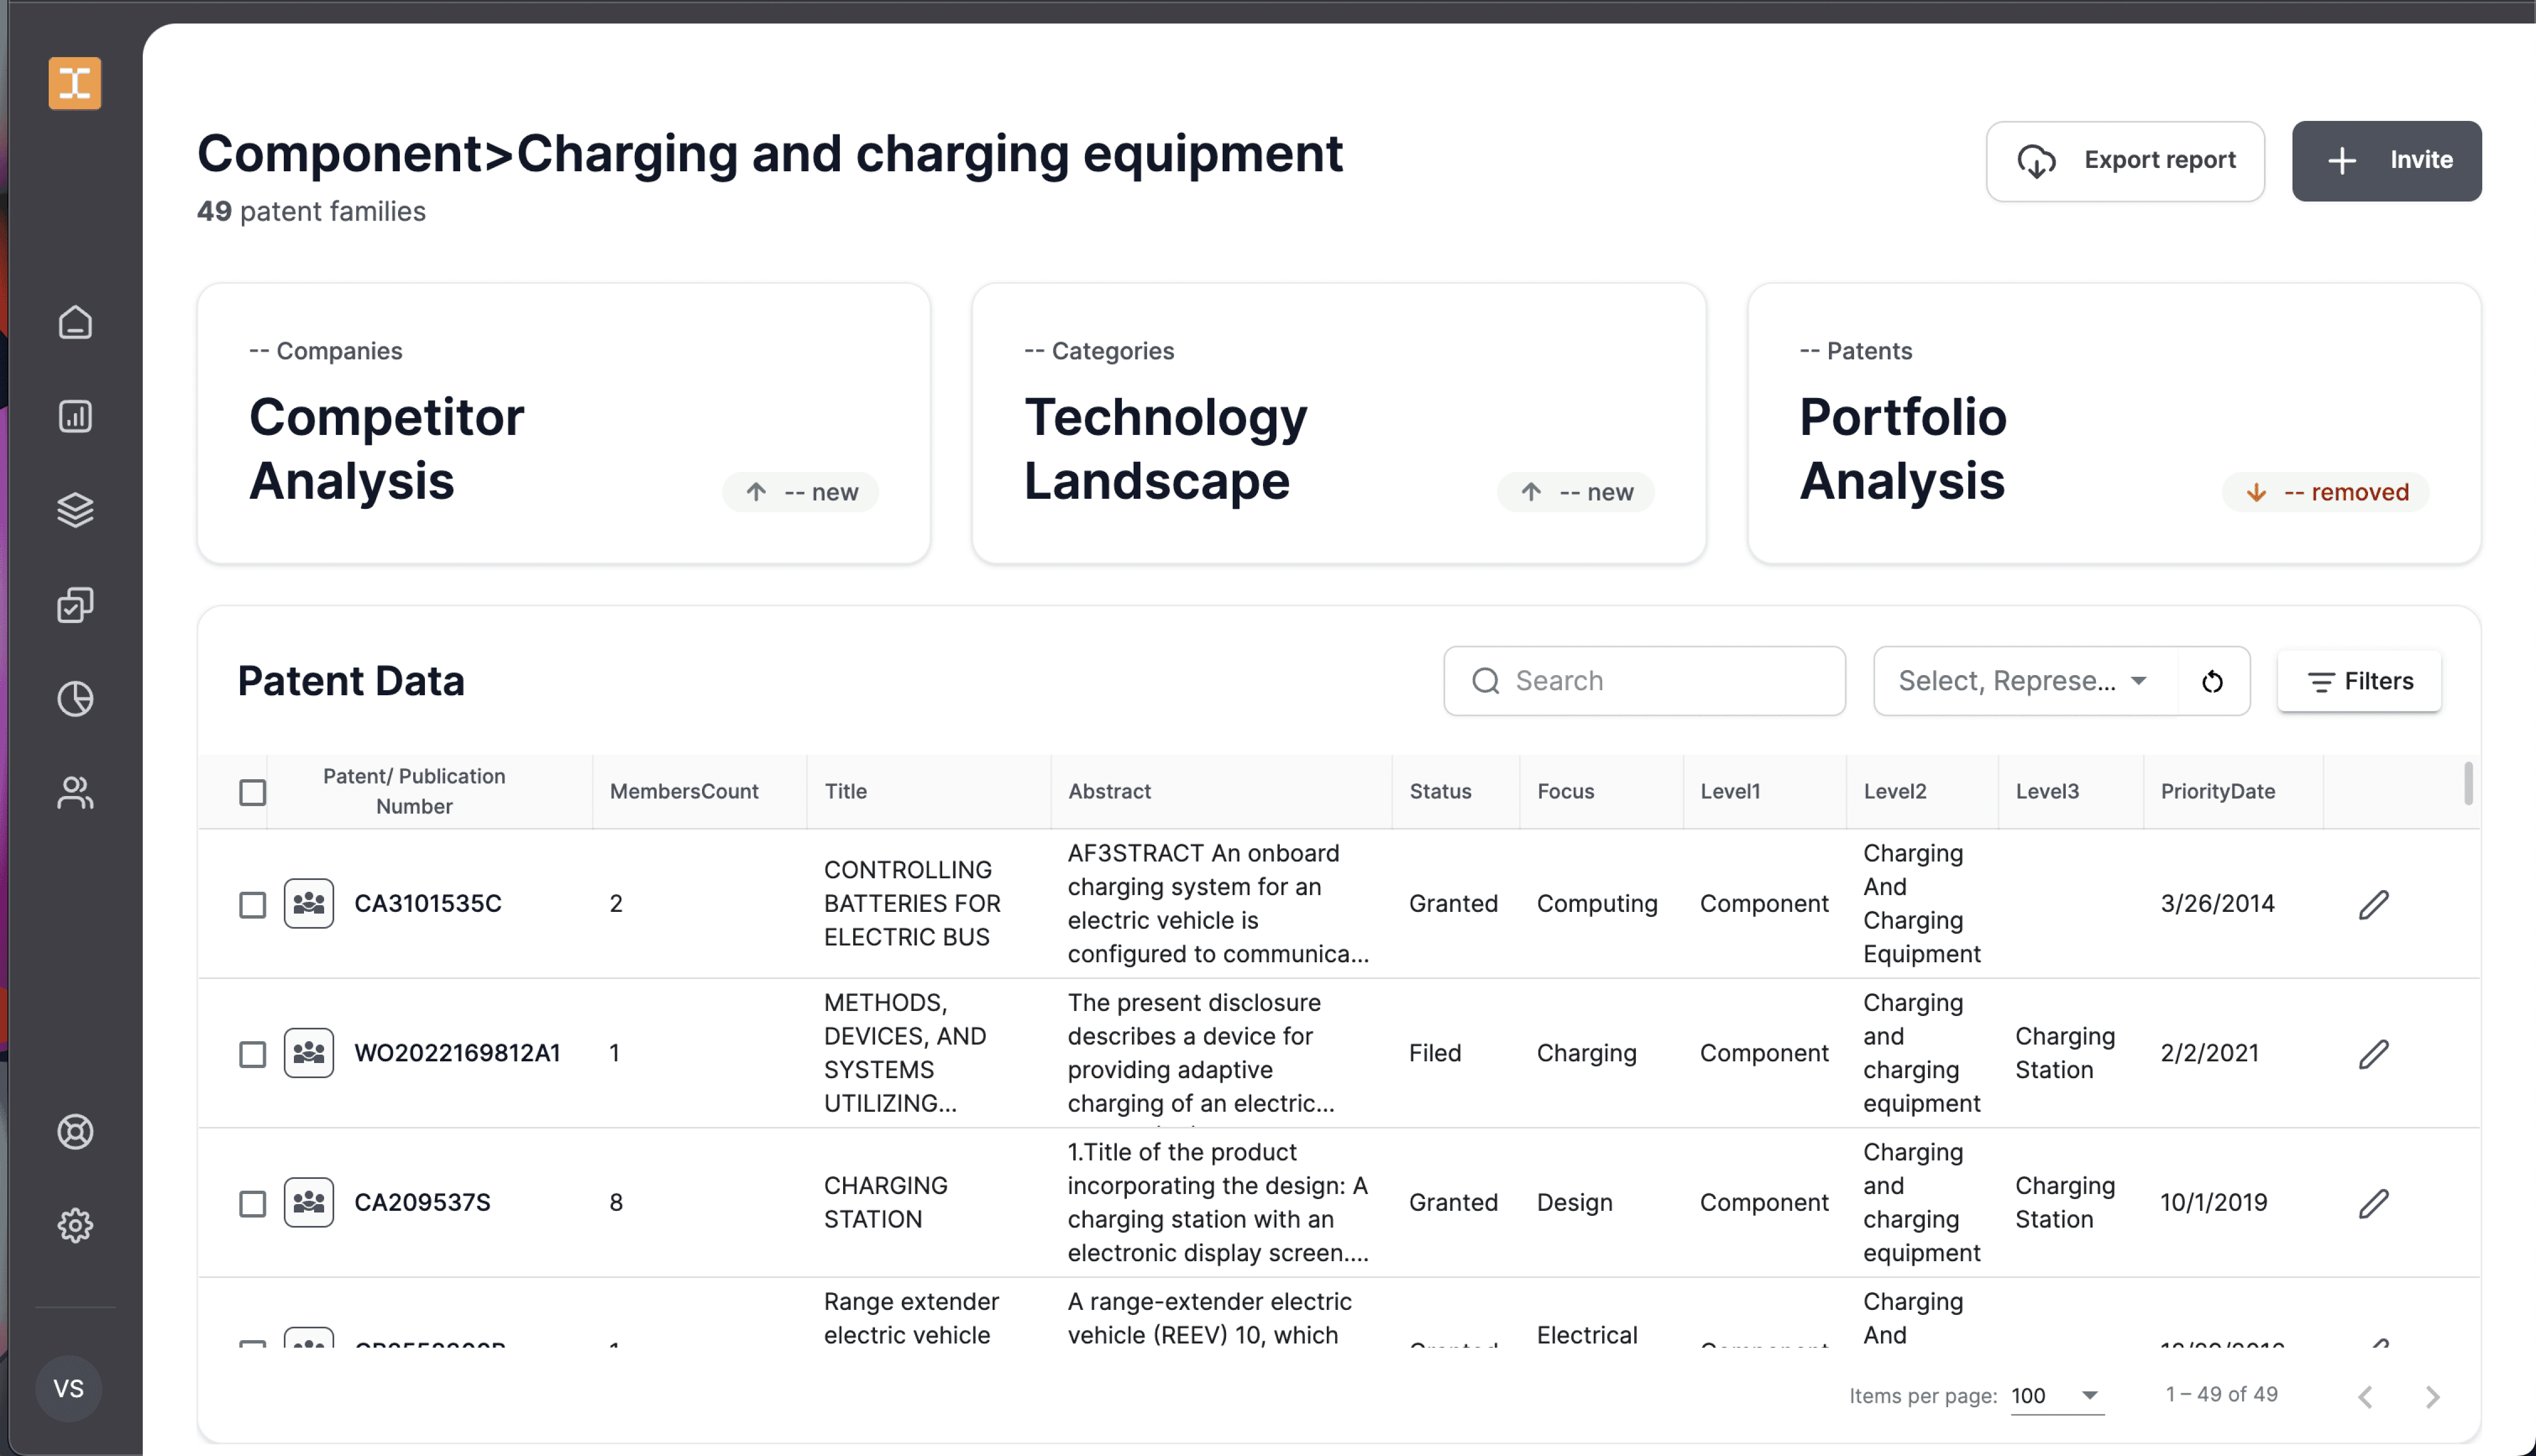This screenshot has width=2536, height=1456.
Task: Click the cloud download icon in Export report
Action: coord(2036,161)
